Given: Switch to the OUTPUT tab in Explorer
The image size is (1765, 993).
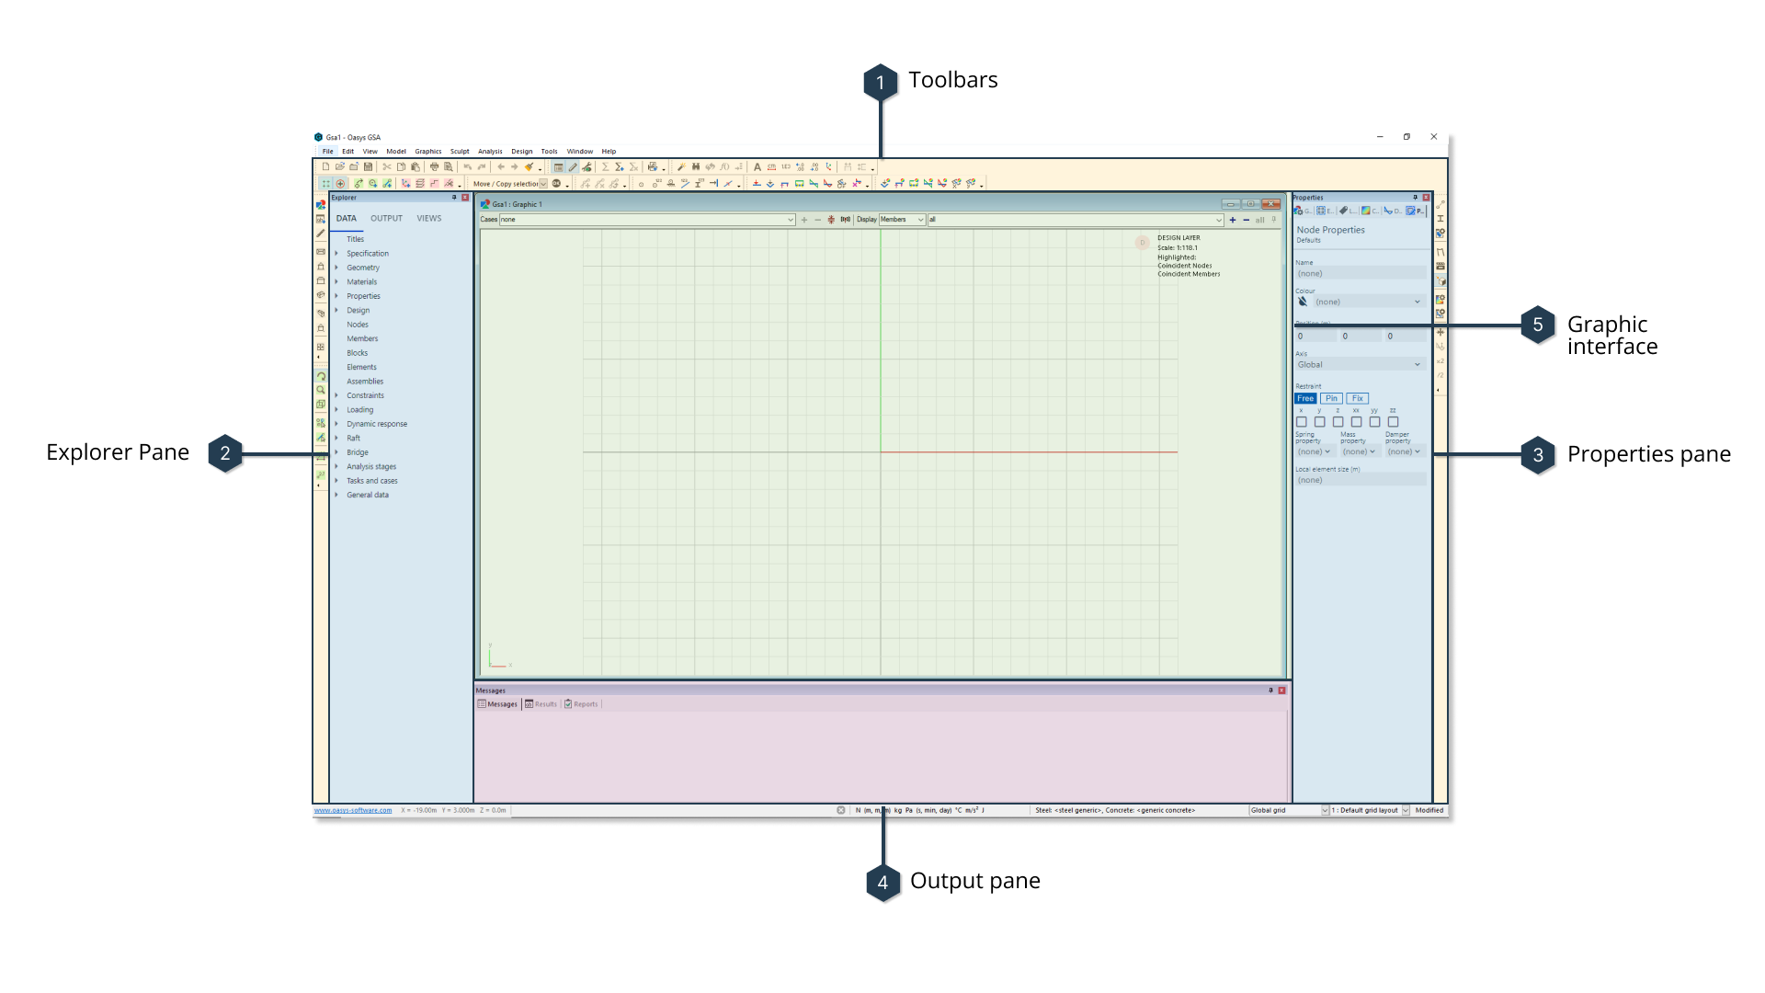Looking at the screenshot, I should point(386,218).
